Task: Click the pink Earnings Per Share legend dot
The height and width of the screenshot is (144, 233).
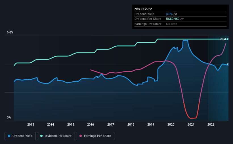Action: (x=81, y=136)
